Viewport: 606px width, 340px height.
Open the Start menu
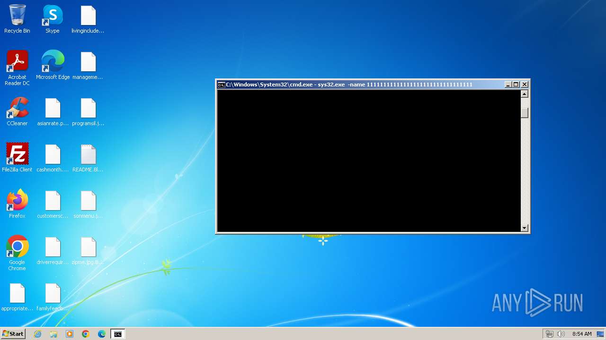[x=13, y=334]
